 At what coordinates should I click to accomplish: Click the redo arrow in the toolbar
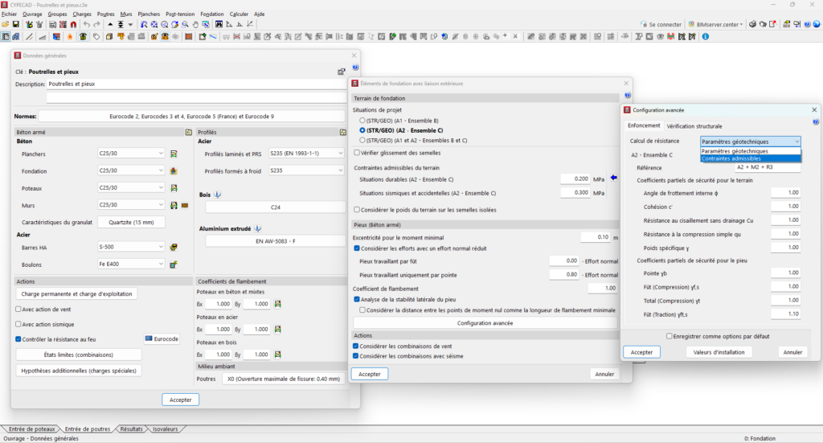pyautogui.click(x=97, y=24)
